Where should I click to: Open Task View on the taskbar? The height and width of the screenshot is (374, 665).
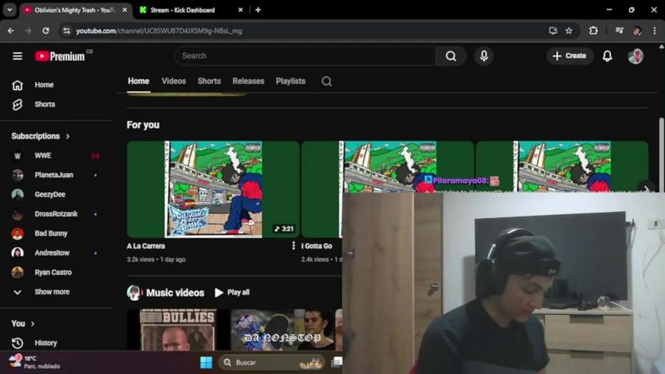pyautogui.click(x=337, y=362)
